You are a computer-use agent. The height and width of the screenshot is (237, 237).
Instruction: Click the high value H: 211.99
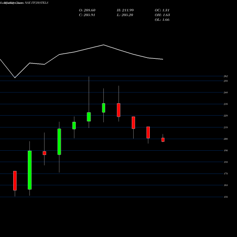pyautogui.click(x=125, y=10)
